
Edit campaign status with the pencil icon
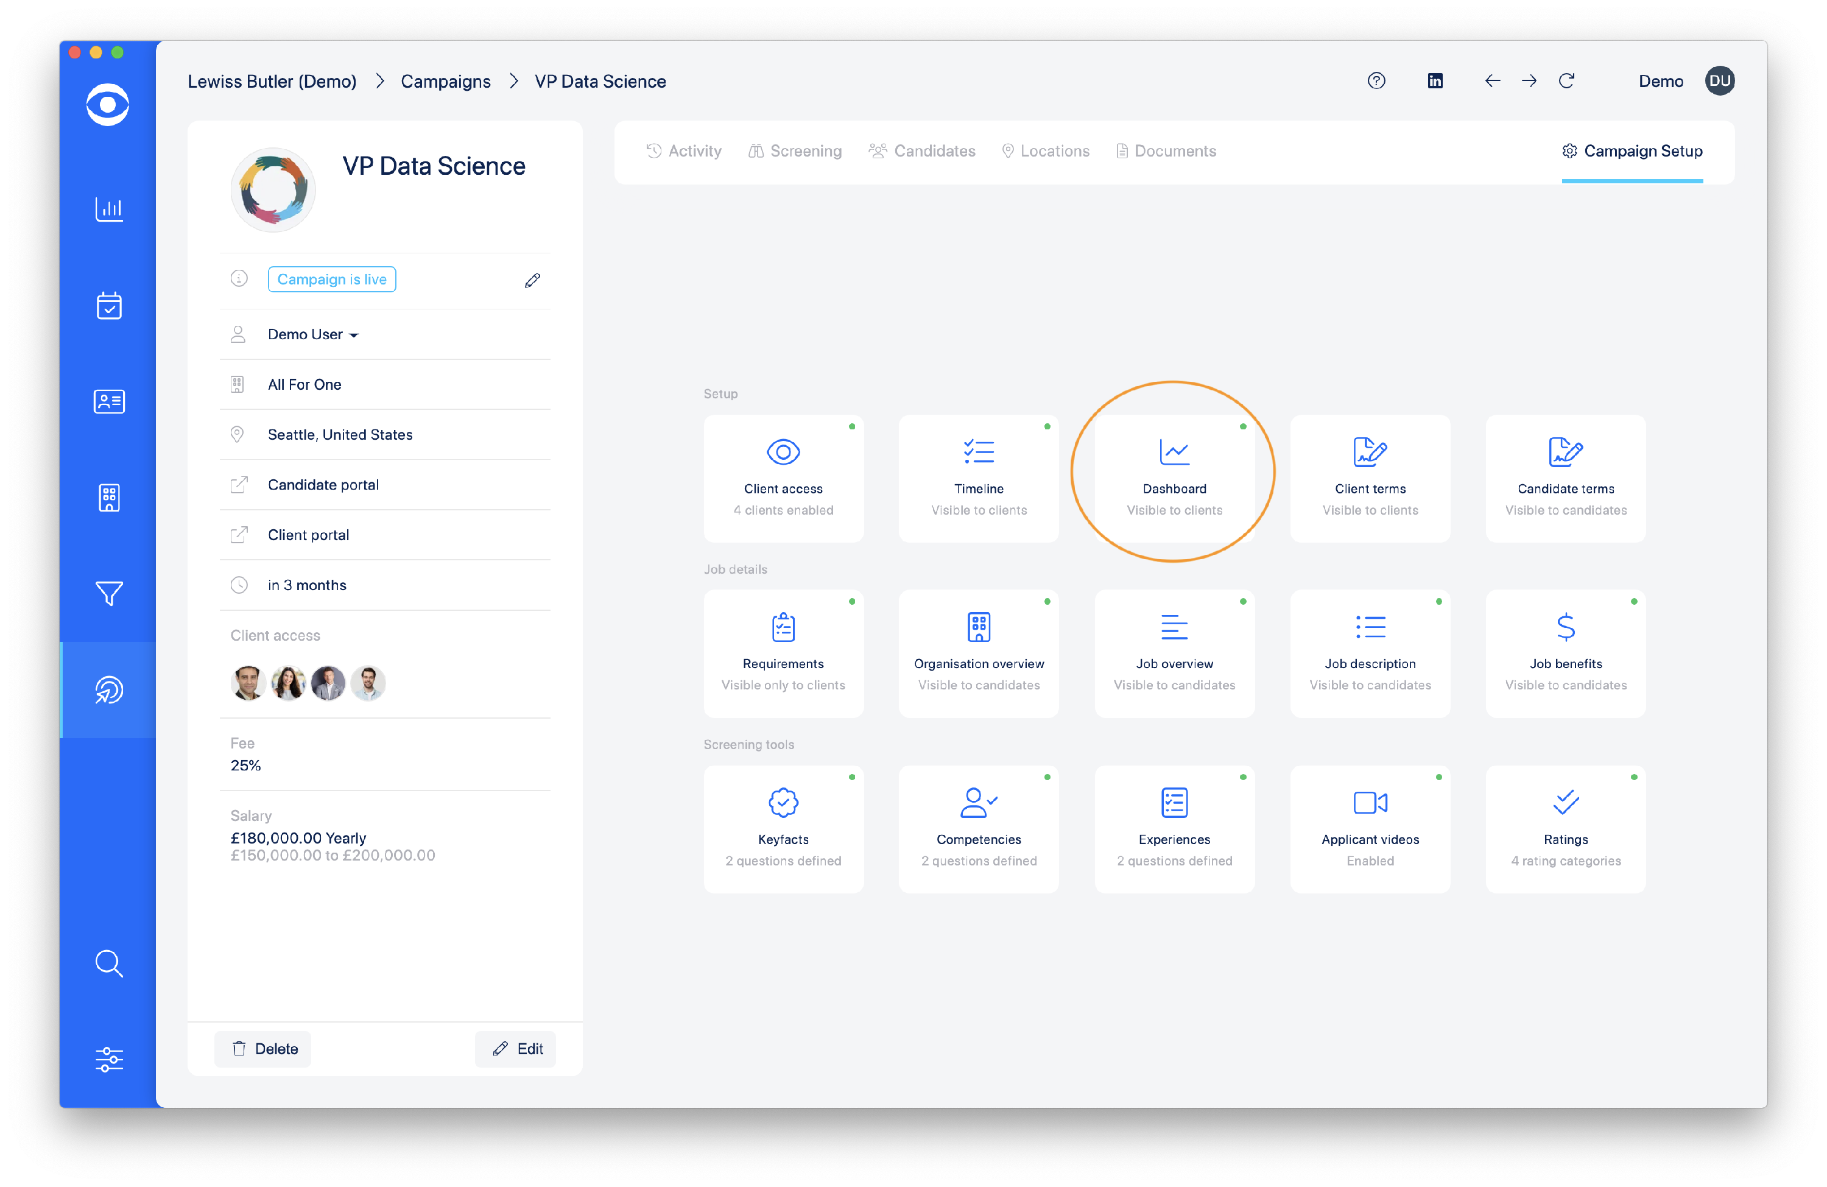(532, 280)
